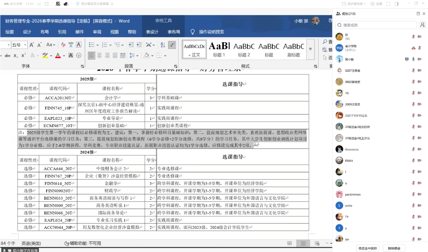
Task: Toggle the left-align paragraph button
Action: tap(91, 56)
